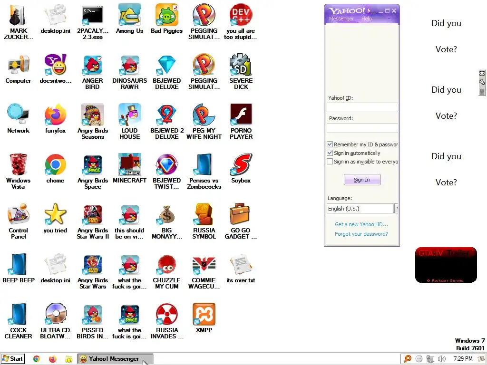Image resolution: width=487 pixels, height=365 pixels.
Task: Open the Messenger menu
Action: pyautogui.click(x=341, y=19)
